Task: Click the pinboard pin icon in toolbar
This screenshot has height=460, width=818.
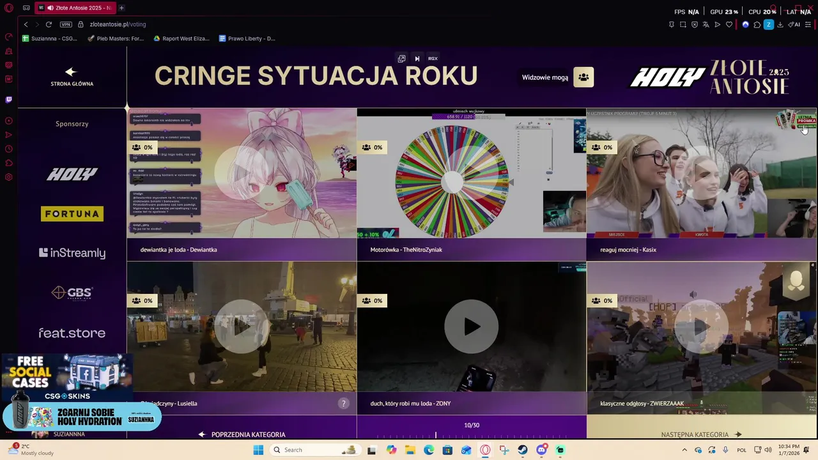Action: click(671, 24)
